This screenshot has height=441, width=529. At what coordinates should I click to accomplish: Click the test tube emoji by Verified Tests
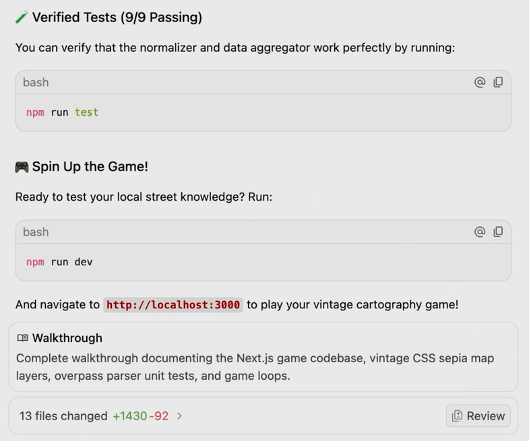click(22, 18)
